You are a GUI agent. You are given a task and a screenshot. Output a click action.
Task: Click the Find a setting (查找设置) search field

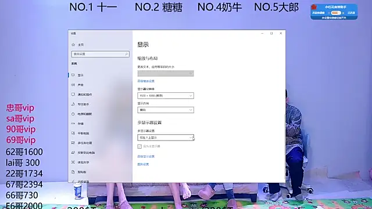point(101,54)
